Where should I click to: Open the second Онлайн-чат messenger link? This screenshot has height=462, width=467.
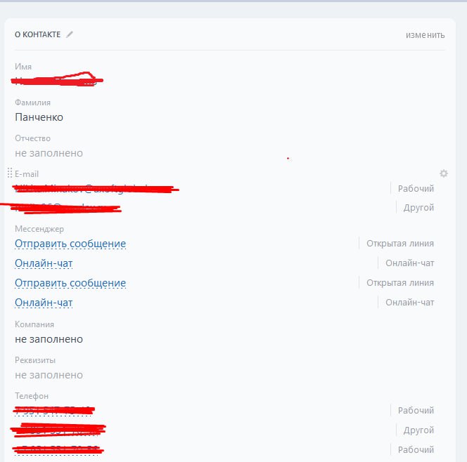click(x=44, y=303)
